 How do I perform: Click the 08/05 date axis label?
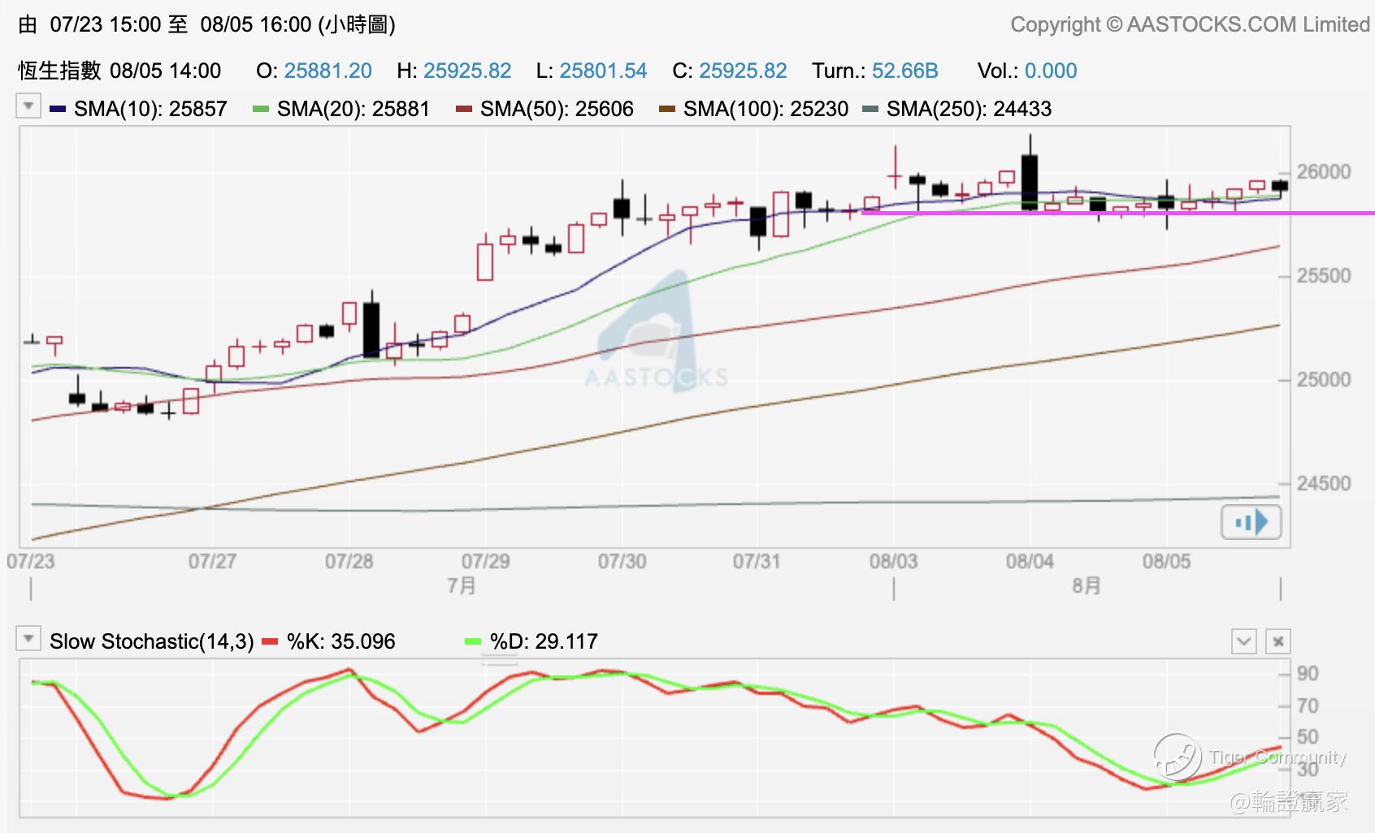pos(1166,561)
